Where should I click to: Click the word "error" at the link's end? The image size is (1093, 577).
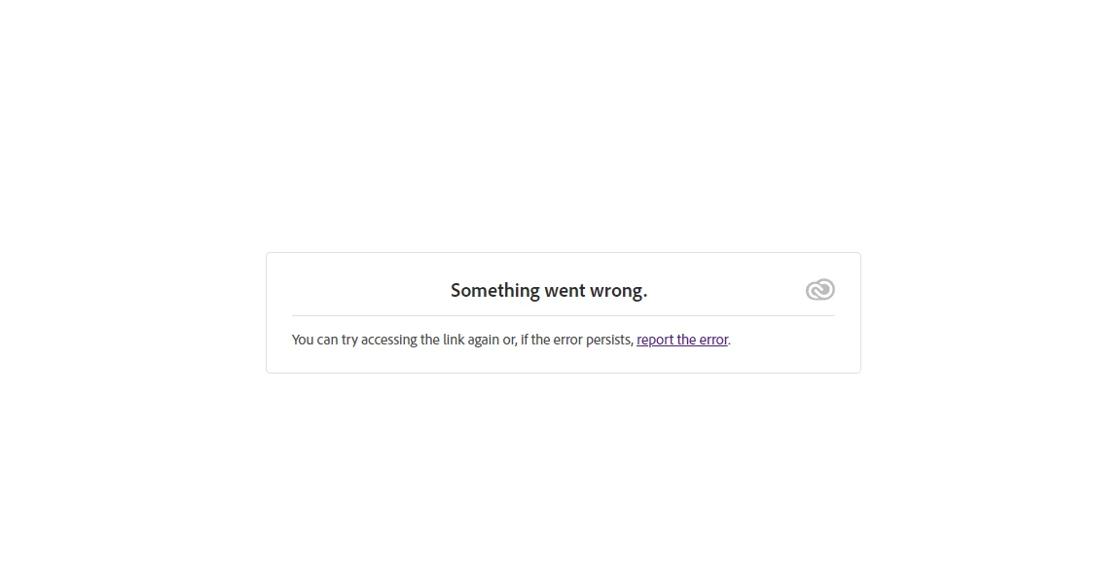click(x=713, y=340)
